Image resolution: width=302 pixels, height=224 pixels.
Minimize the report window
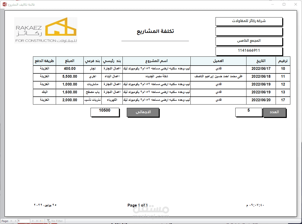point(273,4)
